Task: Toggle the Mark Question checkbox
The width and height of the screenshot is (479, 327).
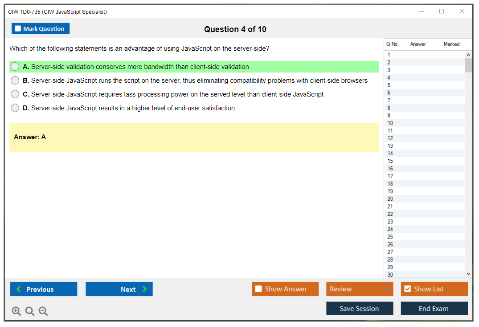Action: click(18, 29)
